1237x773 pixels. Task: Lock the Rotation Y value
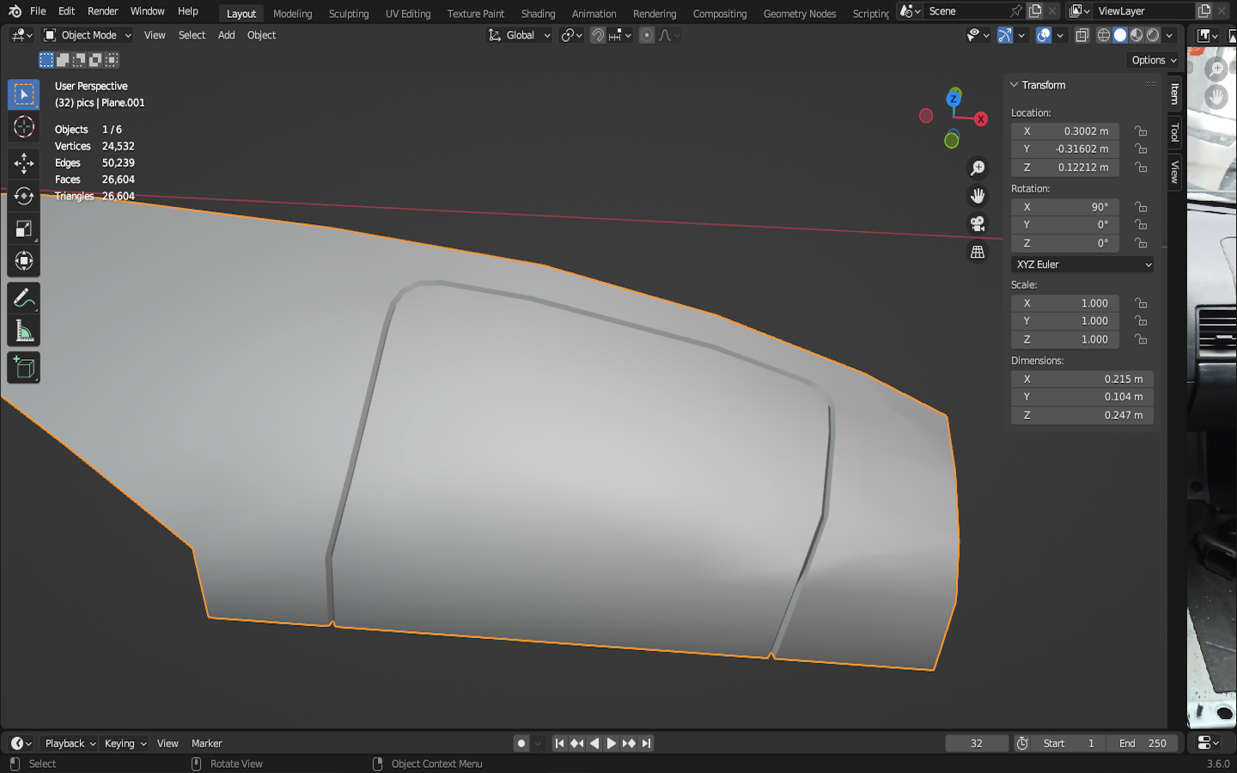tap(1141, 225)
